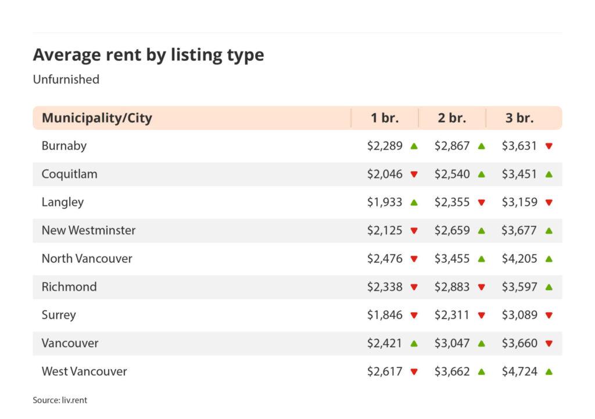This screenshot has width=595, height=419.
Task: Click the green up arrow beside West Vancouver $4,724
Action: tap(549, 371)
